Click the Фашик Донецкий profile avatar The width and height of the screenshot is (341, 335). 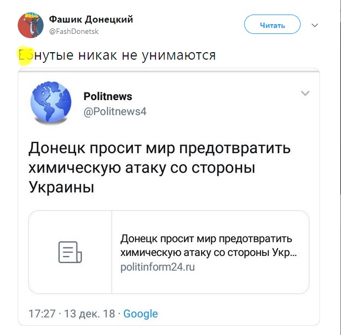tap(31, 25)
